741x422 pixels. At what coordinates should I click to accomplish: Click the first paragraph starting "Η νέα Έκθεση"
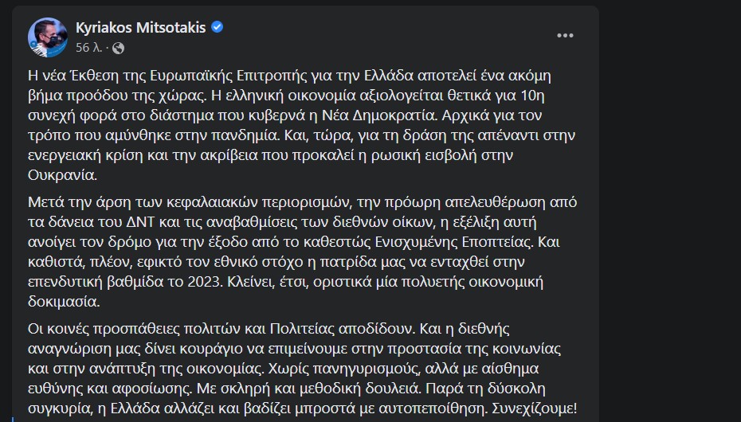(x=301, y=125)
